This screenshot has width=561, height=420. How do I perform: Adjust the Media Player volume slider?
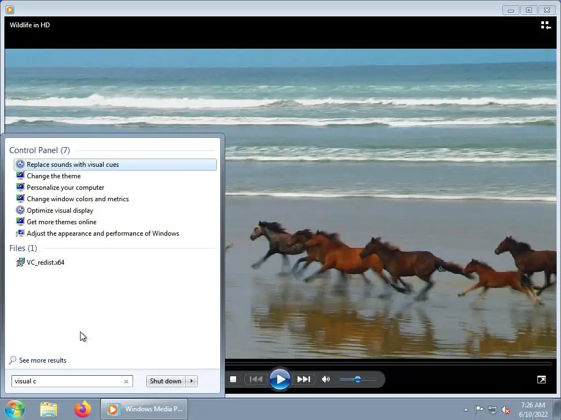357,380
